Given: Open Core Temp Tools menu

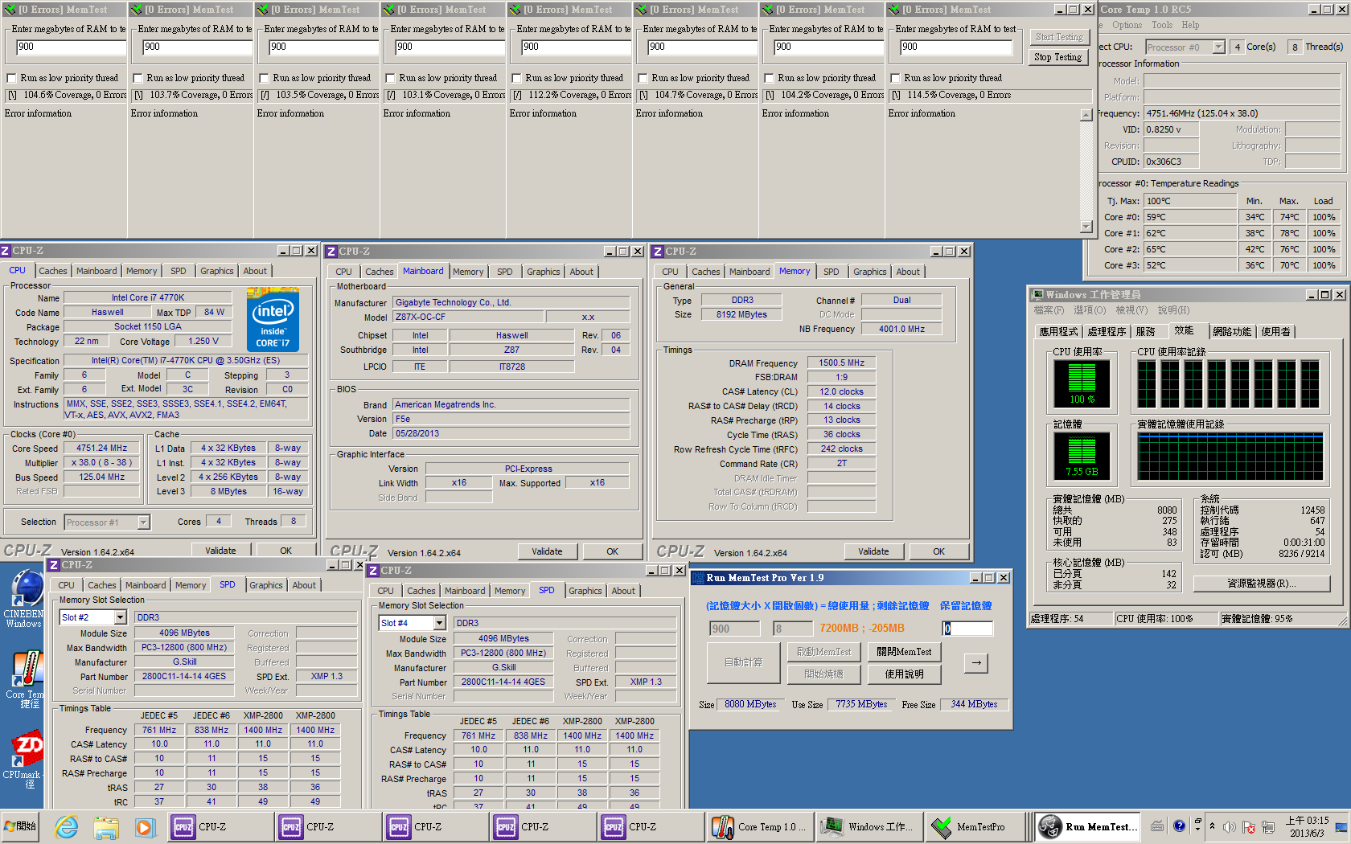Looking at the screenshot, I should pyautogui.click(x=1162, y=25).
